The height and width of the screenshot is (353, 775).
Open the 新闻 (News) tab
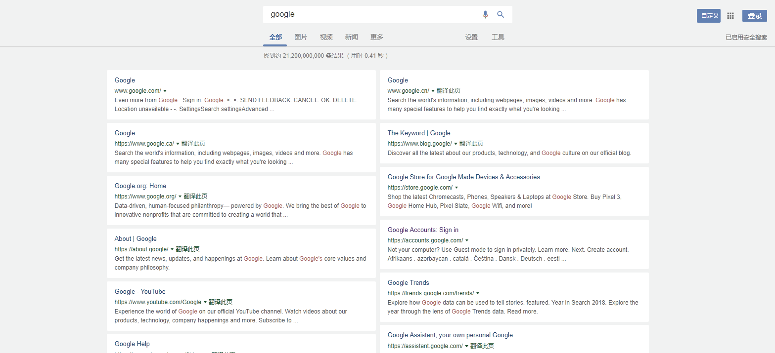[351, 37]
